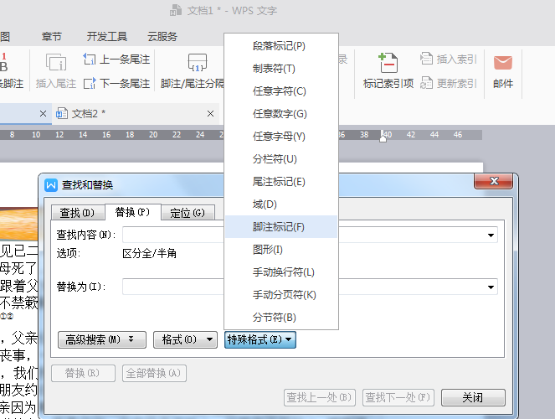This screenshot has width=555, height=419.
Task: Select 任意数字(G) menu item
Action: tap(281, 114)
